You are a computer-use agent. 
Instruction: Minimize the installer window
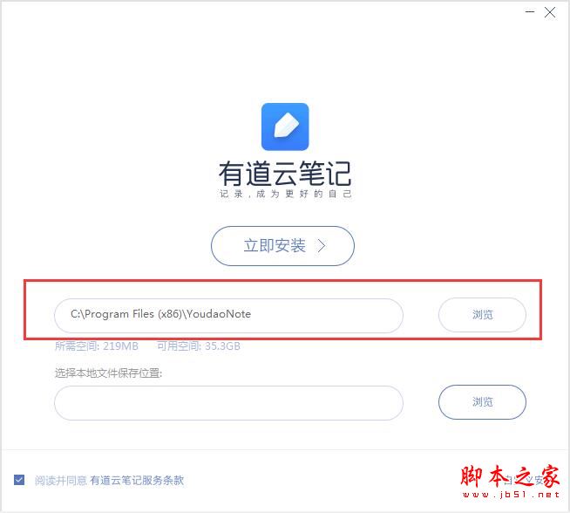point(530,12)
